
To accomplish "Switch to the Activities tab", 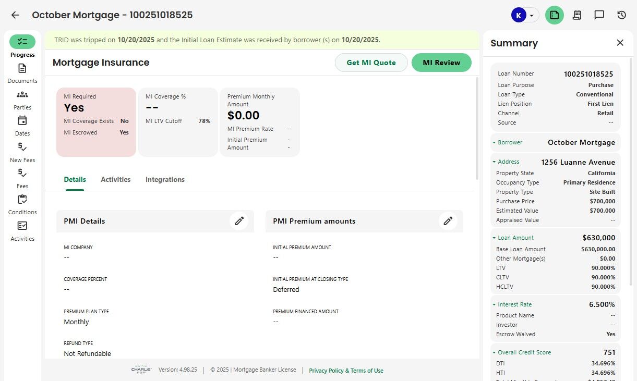I will tap(115, 179).
